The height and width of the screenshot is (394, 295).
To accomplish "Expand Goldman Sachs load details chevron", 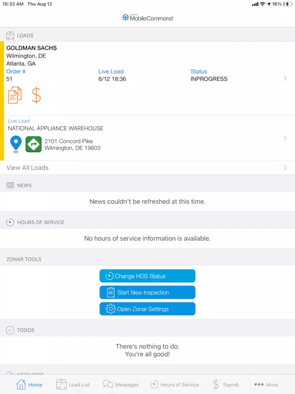I will (x=285, y=78).
